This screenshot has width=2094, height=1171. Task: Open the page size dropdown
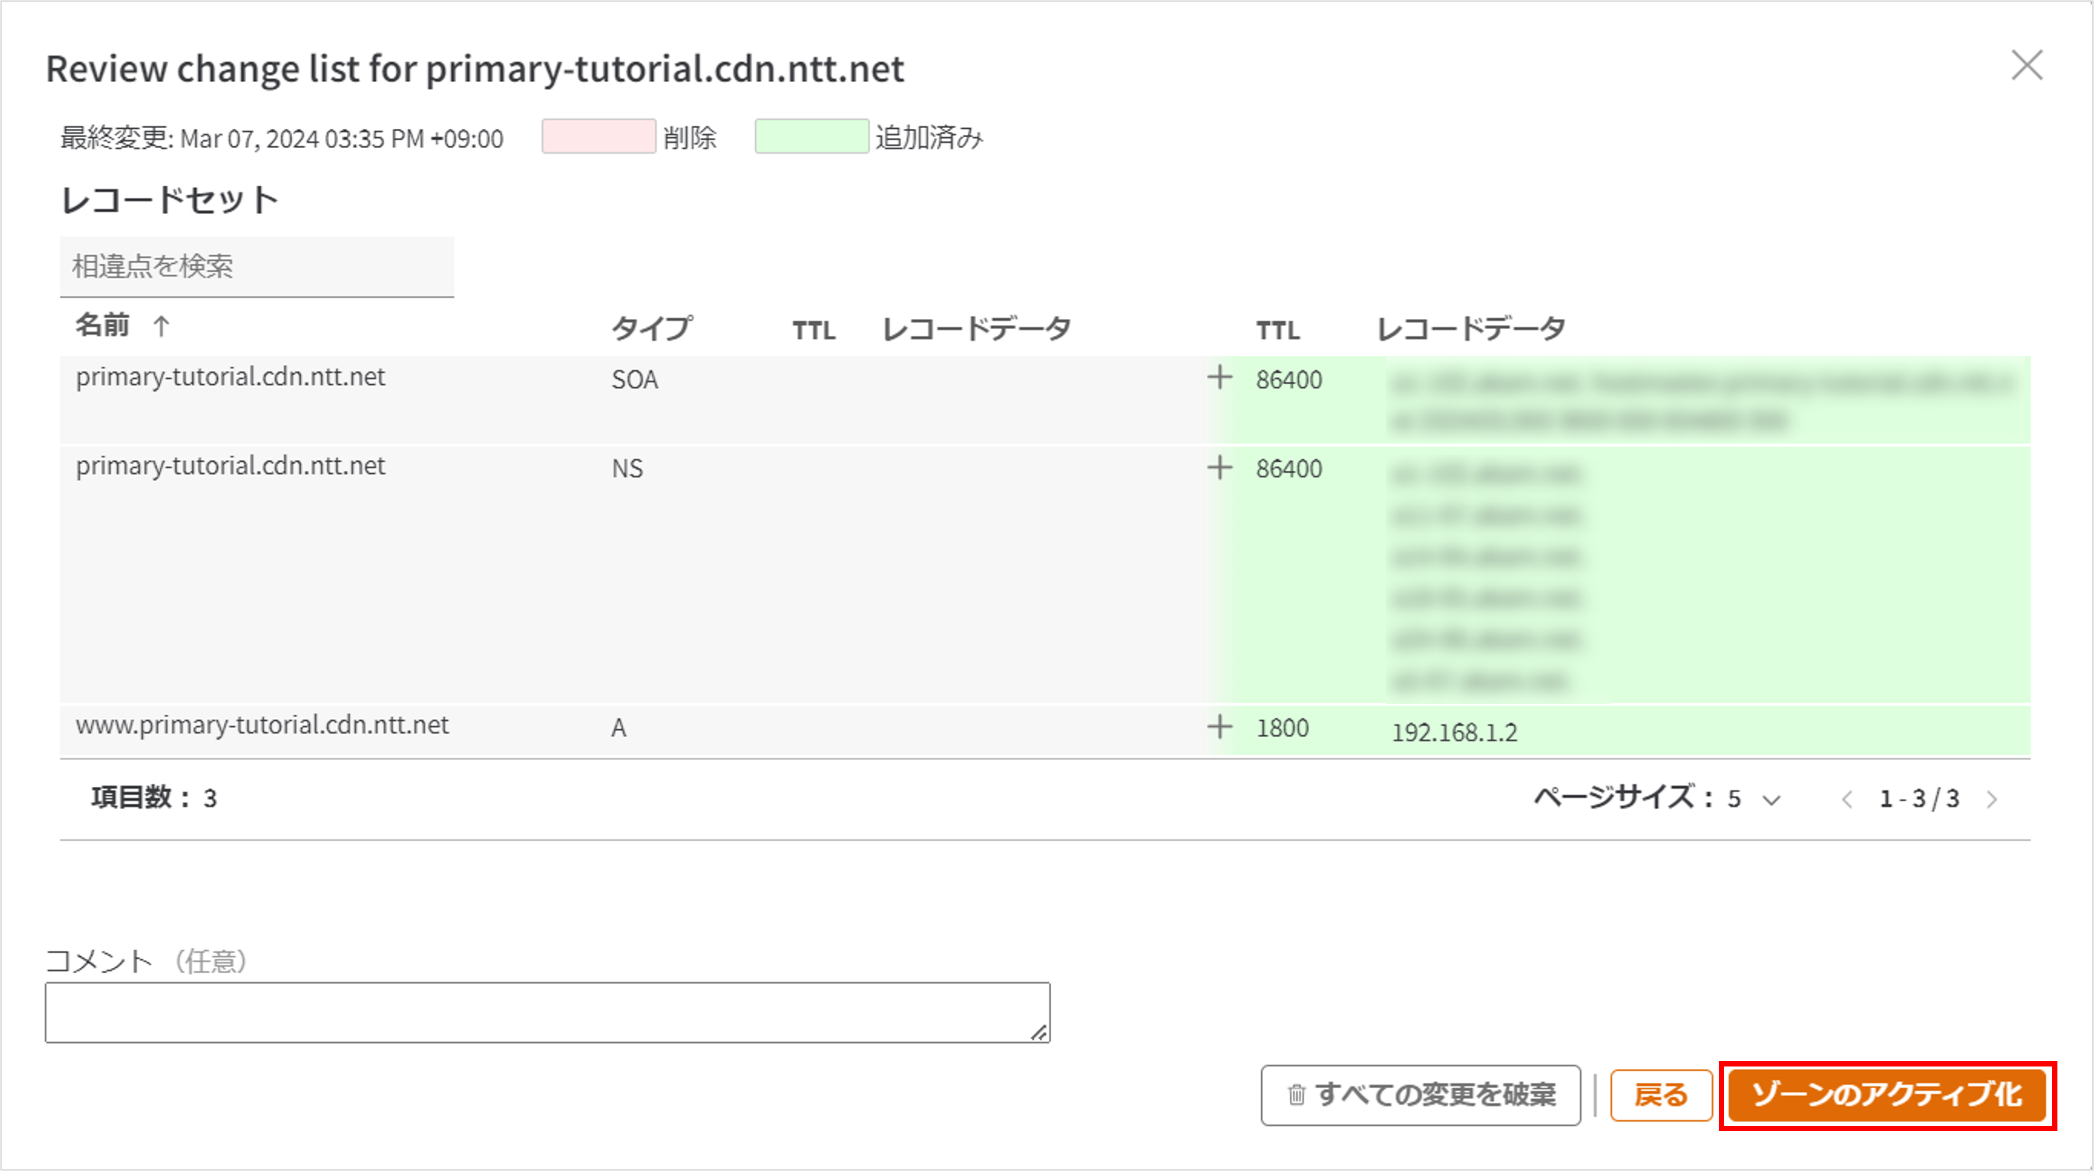pyautogui.click(x=1770, y=800)
